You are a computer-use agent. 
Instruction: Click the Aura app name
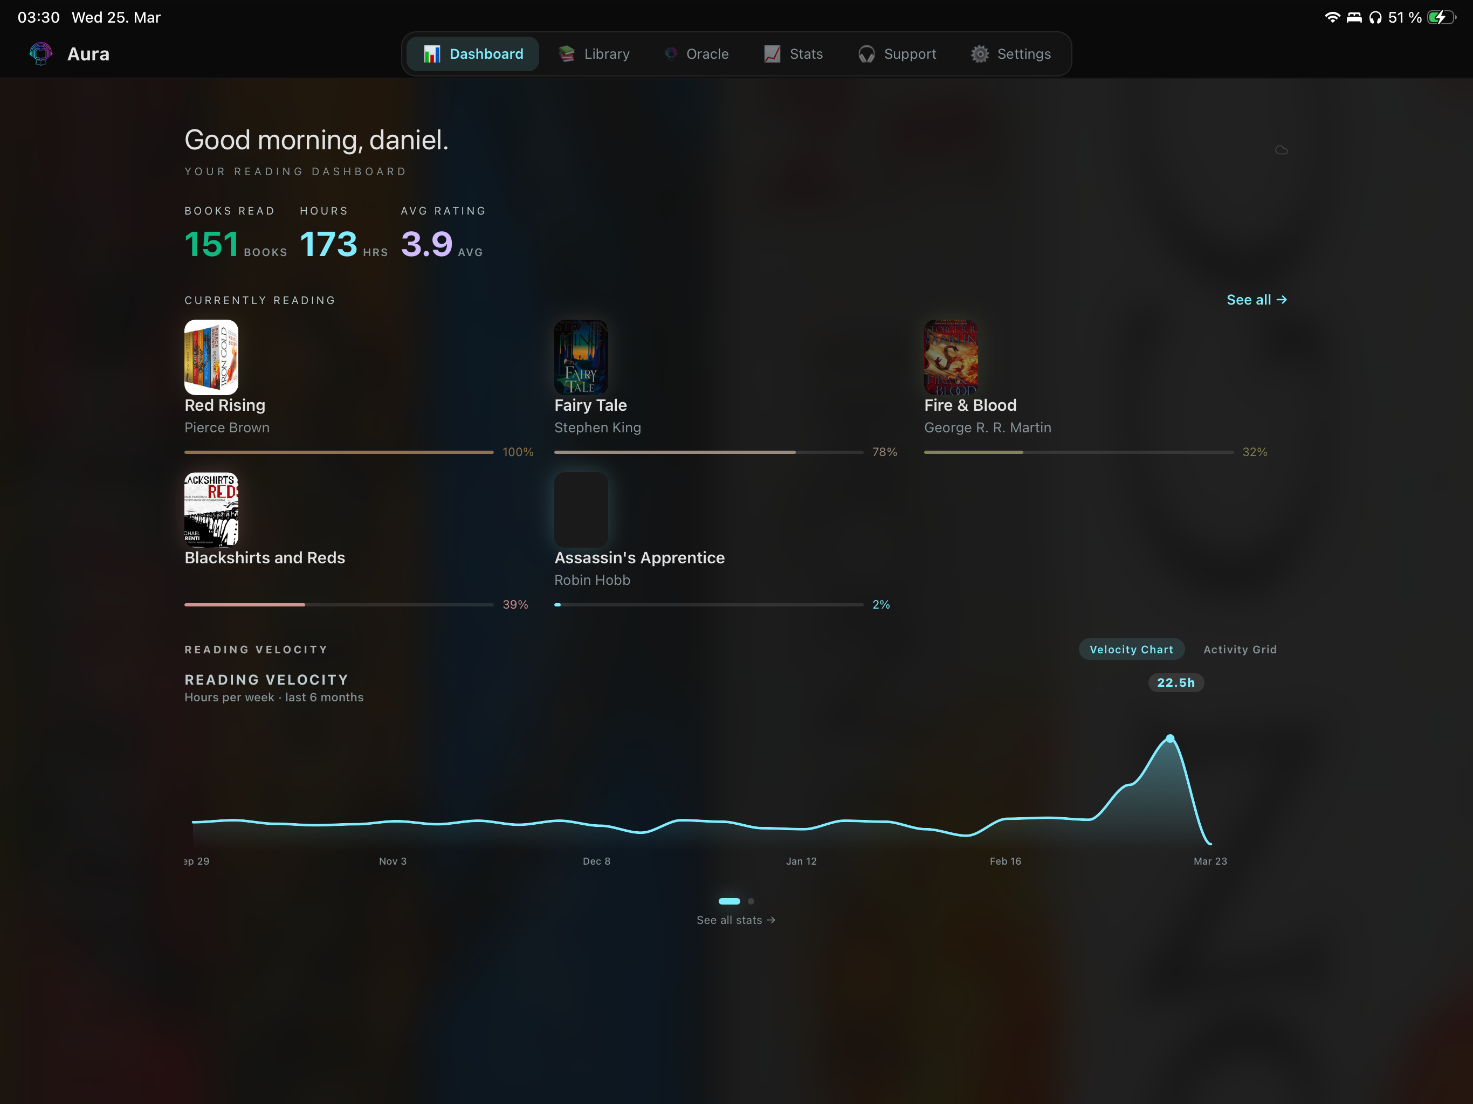click(x=88, y=54)
